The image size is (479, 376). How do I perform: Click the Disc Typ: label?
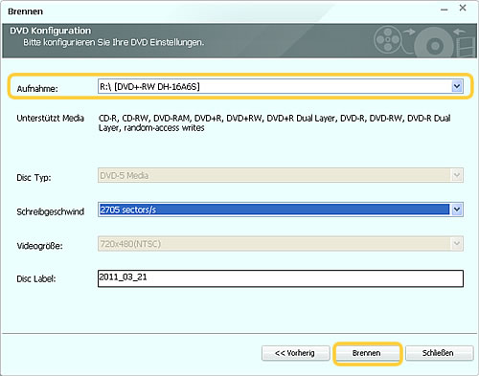point(34,178)
